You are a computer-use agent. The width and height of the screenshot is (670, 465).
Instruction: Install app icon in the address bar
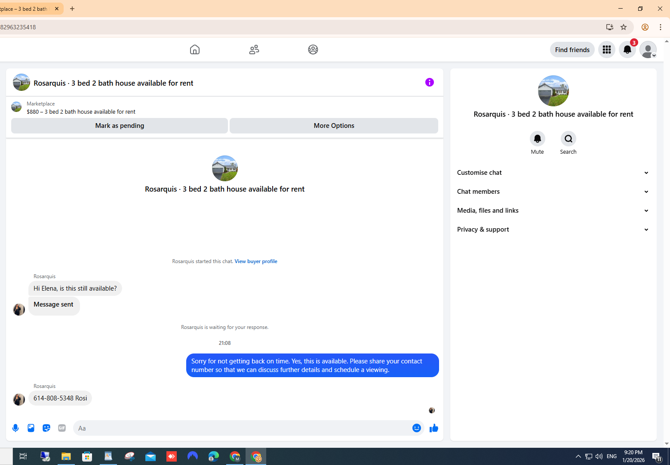tap(610, 27)
